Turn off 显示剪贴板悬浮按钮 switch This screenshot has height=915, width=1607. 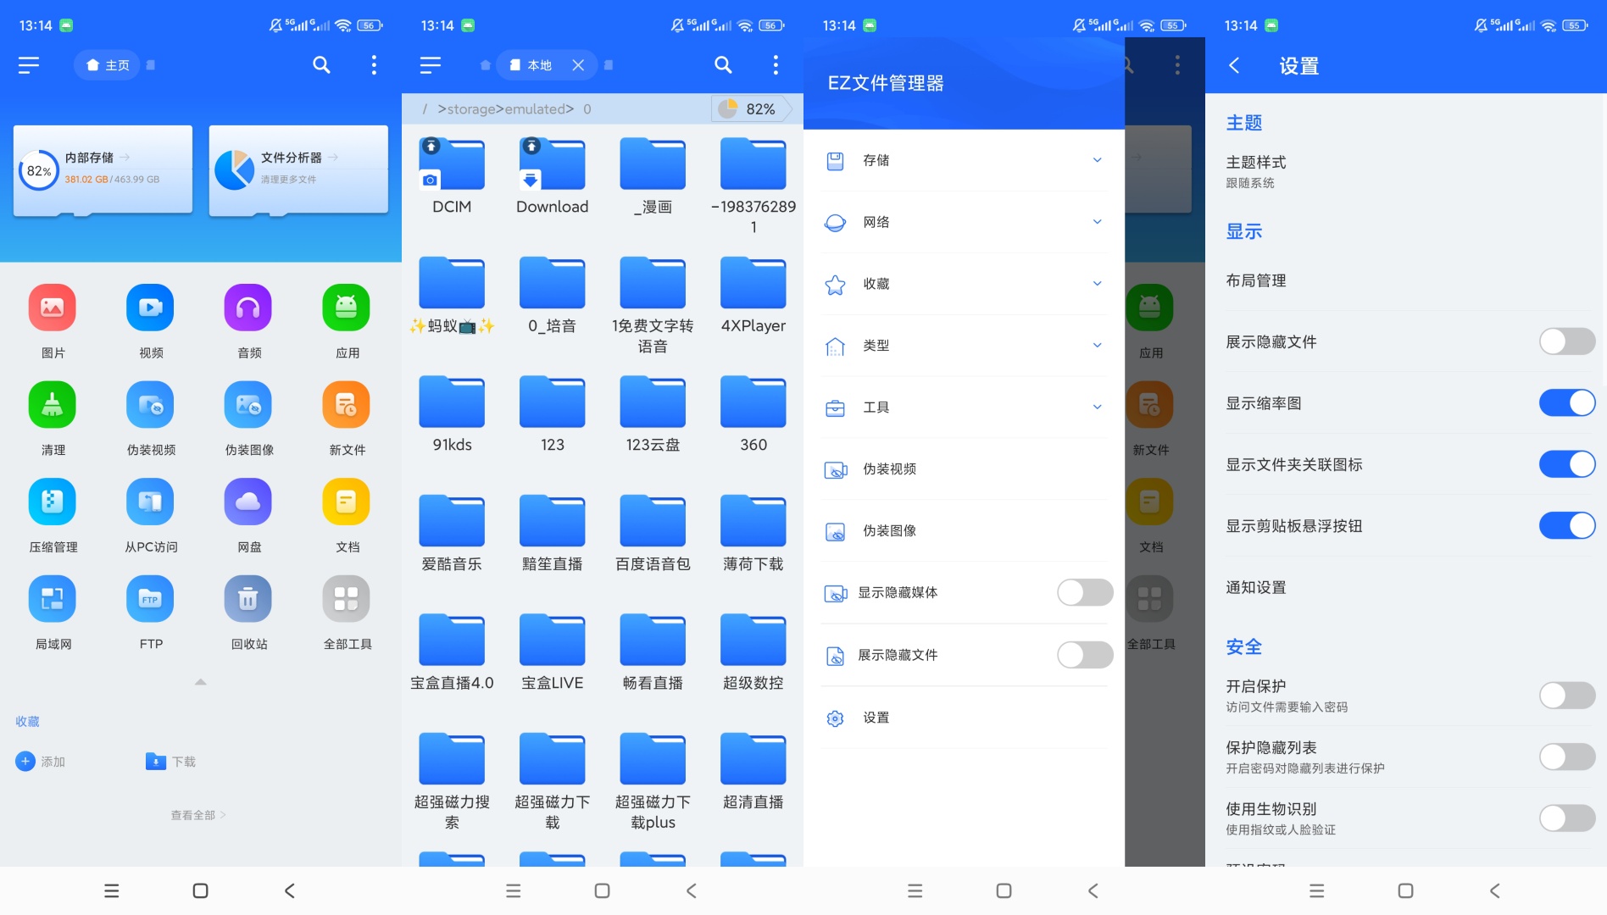click(1567, 525)
